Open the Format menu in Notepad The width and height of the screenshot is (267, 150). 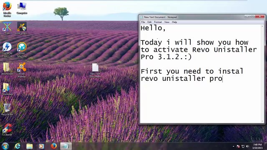158,22
